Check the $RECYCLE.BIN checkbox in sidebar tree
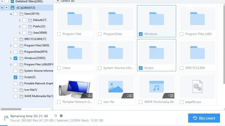 15,39
